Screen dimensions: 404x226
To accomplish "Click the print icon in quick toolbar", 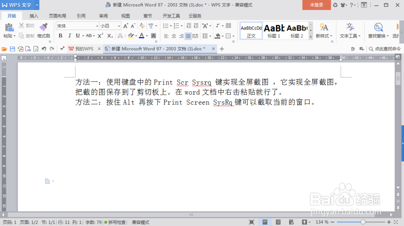I will 28,49.
